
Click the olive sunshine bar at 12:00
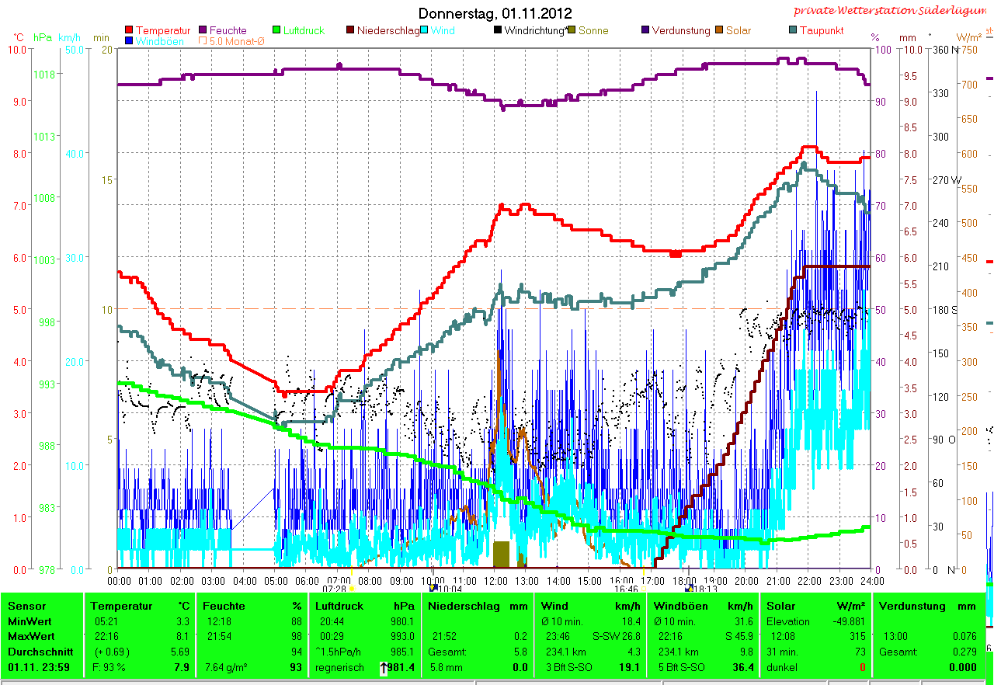pyautogui.click(x=501, y=554)
